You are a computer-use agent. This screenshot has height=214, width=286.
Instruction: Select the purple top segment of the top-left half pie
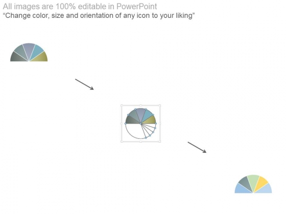tap(29, 50)
